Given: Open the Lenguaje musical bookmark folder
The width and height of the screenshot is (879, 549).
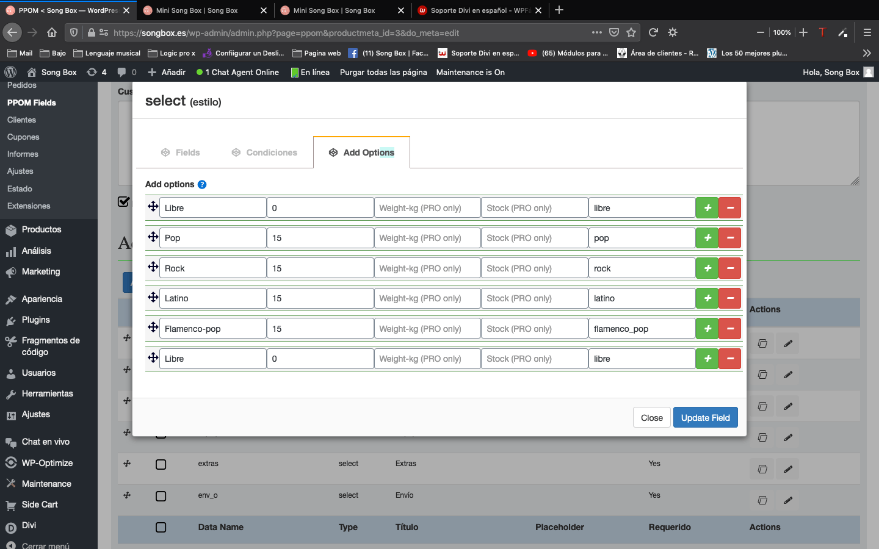Looking at the screenshot, I should (x=107, y=53).
